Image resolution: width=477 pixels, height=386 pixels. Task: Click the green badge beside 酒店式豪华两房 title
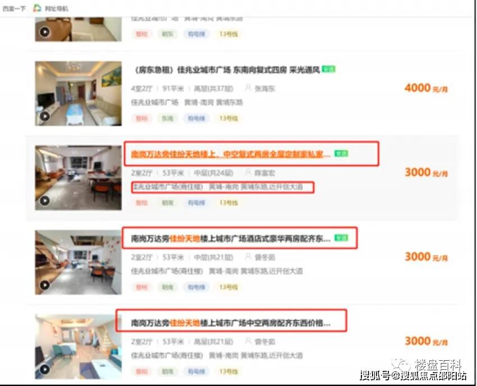coord(341,238)
